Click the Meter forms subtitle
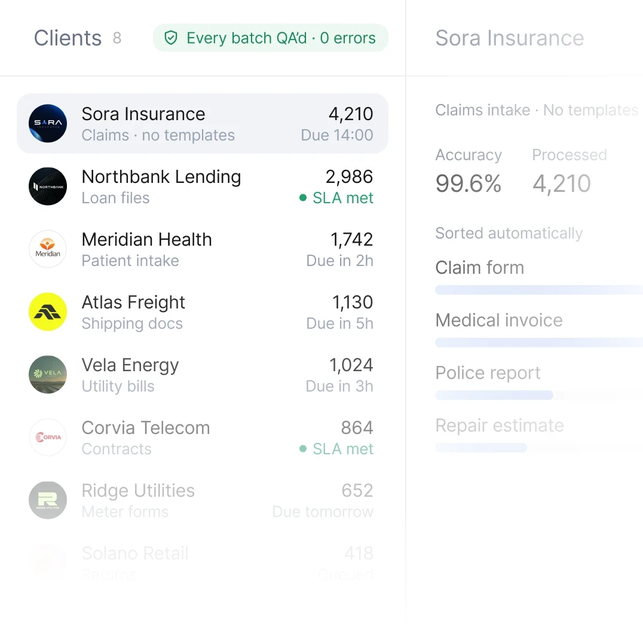This screenshot has height=636, width=643. [x=125, y=511]
